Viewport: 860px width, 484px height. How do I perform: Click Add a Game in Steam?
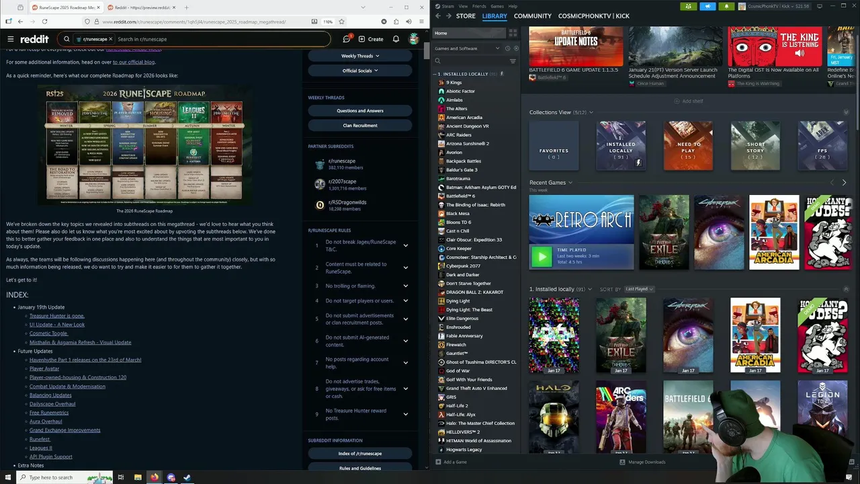pos(450,462)
